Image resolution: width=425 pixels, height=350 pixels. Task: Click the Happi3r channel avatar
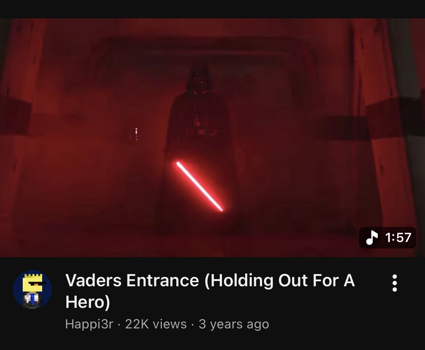pyautogui.click(x=32, y=290)
